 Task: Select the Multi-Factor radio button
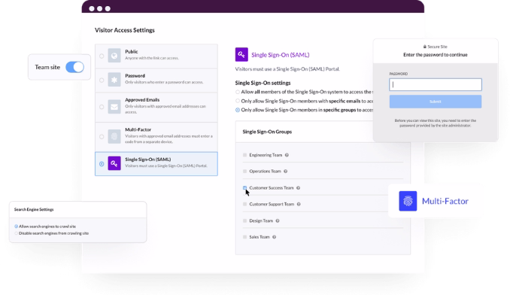point(102,137)
